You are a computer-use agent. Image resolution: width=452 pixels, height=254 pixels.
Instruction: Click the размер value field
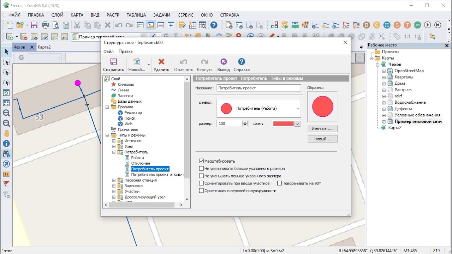(230, 123)
